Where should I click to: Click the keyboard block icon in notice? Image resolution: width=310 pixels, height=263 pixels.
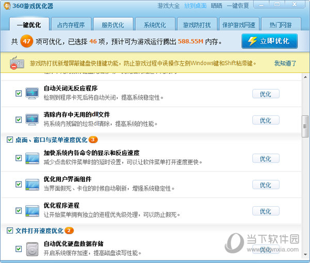tap(17, 63)
